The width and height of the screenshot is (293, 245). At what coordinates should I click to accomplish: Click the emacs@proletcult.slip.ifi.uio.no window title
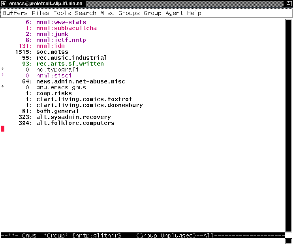tap(46, 4)
